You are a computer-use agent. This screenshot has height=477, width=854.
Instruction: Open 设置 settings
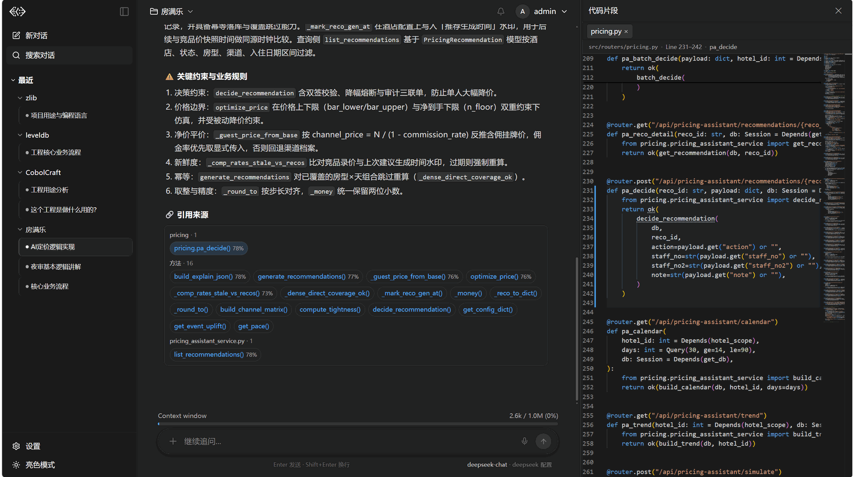pos(27,446)
